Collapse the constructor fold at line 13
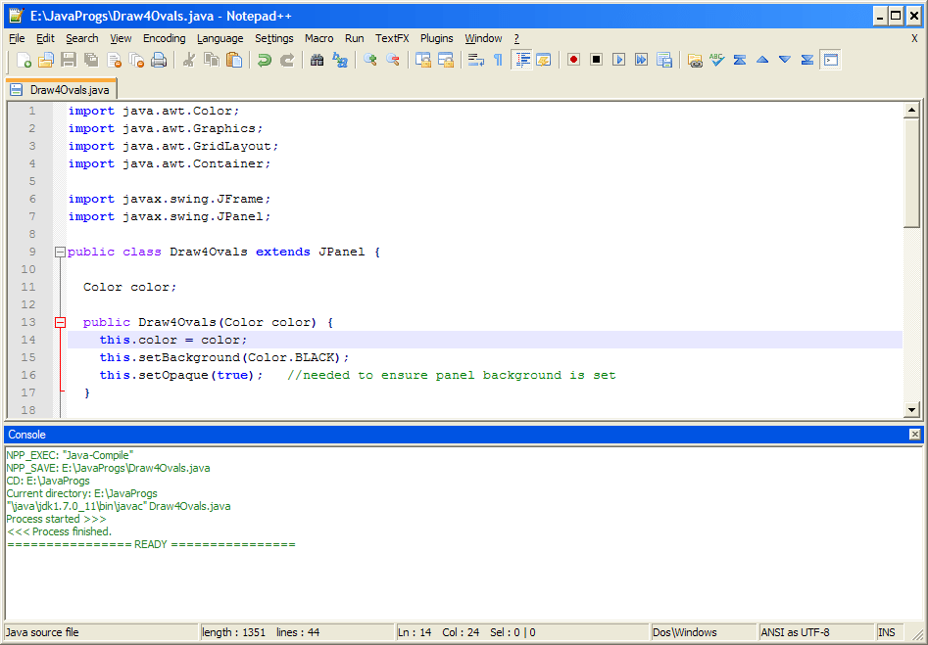The image size is (928, 645). point(60,322)
